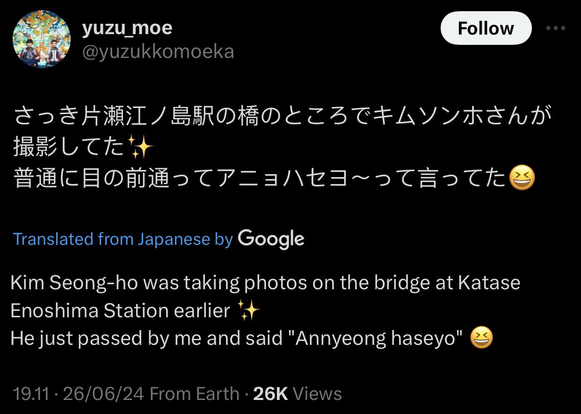Click the Follow button
581x414 pixels.
tap(486, 29)
